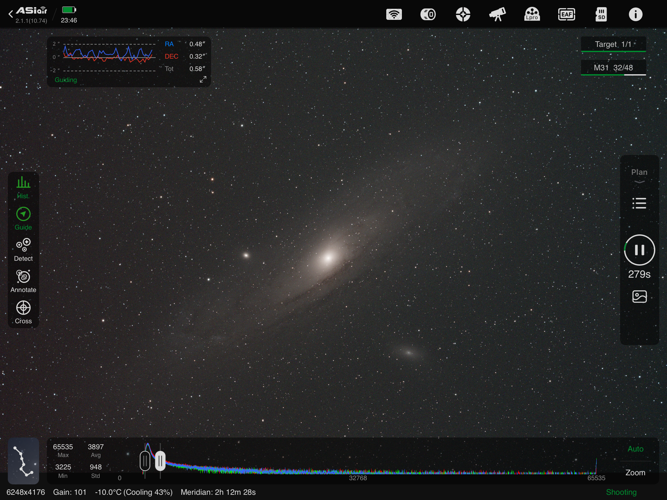Expand the guiding graph panel
Image resolution: width=667 pixels, height=500 pixels.
(203, 79)
